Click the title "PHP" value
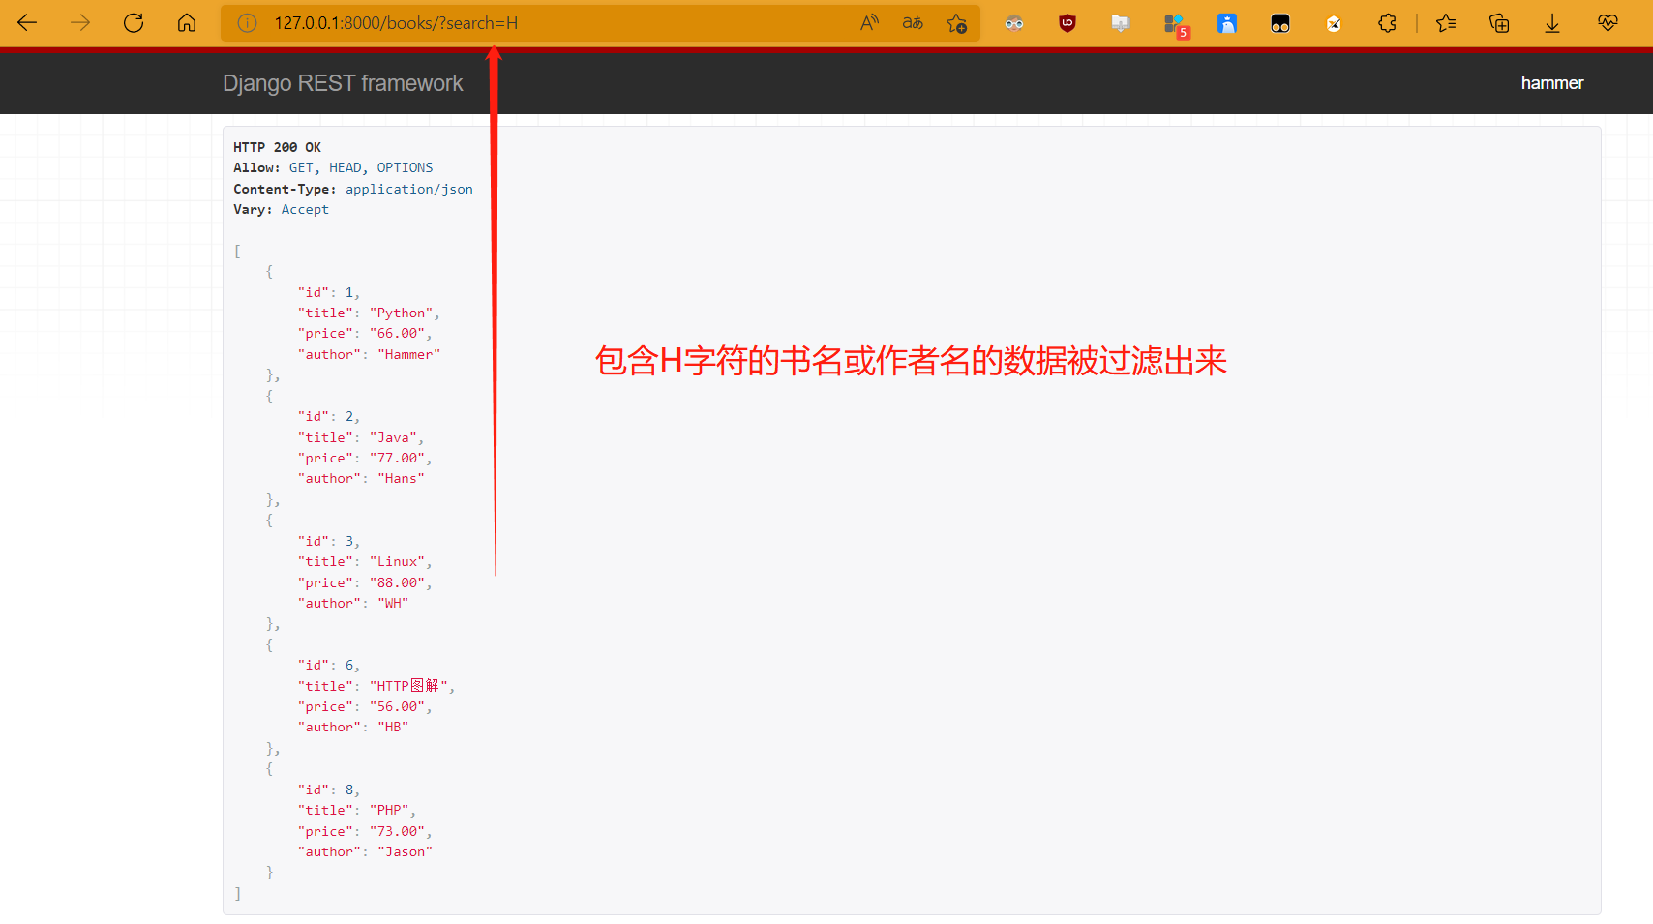The image size is (1653, 924). tap(390, 810)
